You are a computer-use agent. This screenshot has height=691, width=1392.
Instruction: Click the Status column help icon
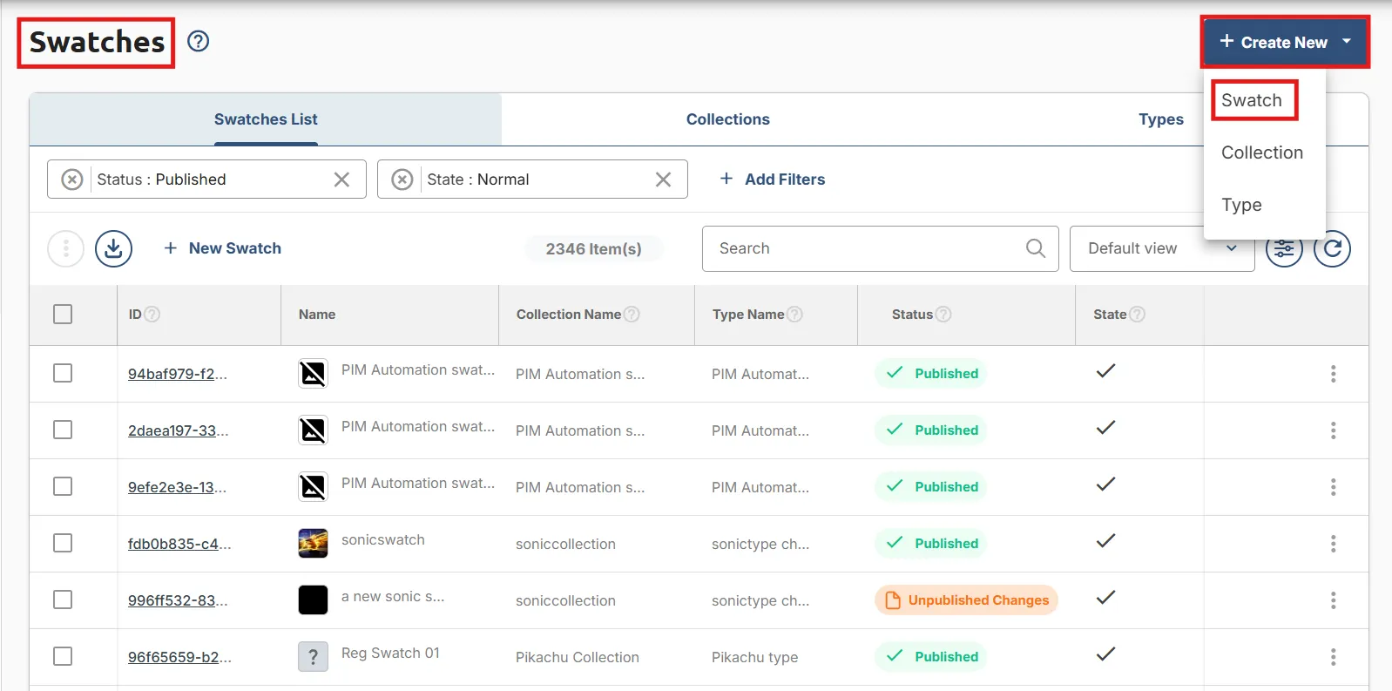[943, 315]
